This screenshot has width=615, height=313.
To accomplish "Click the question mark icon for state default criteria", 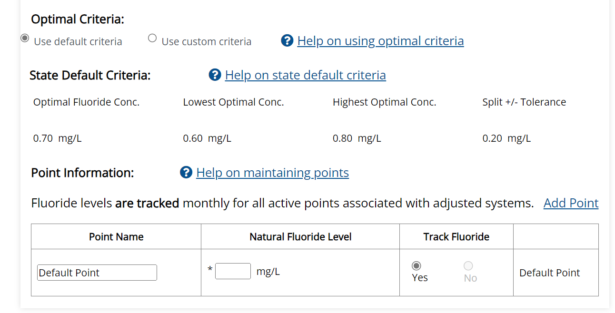I will [215, 75].
